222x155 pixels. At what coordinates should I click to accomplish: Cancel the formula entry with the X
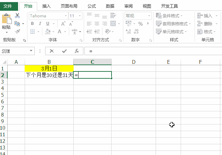[52, 51]
